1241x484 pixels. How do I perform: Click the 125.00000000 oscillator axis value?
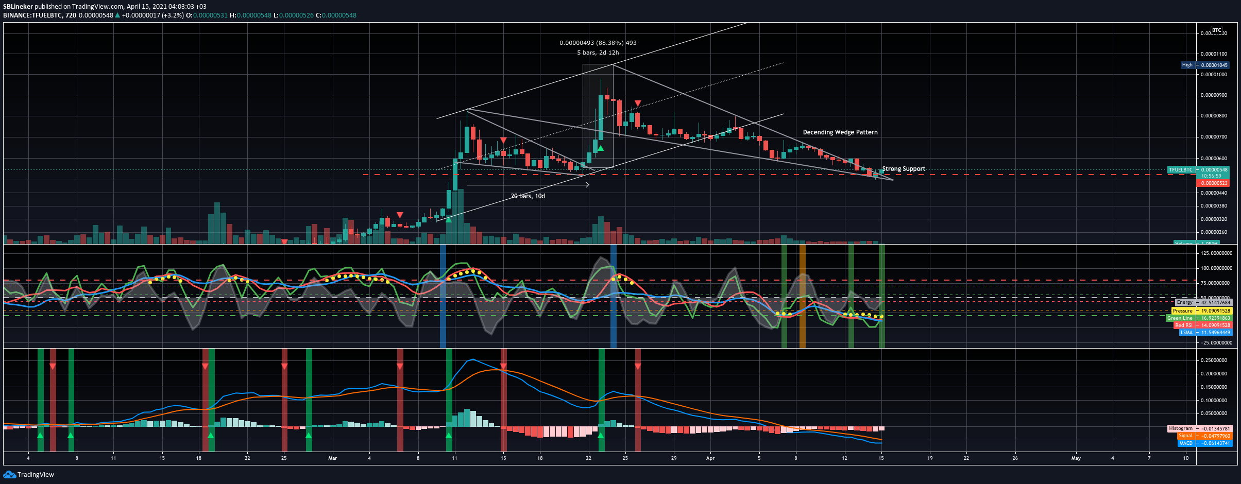tap(1216, 253)
